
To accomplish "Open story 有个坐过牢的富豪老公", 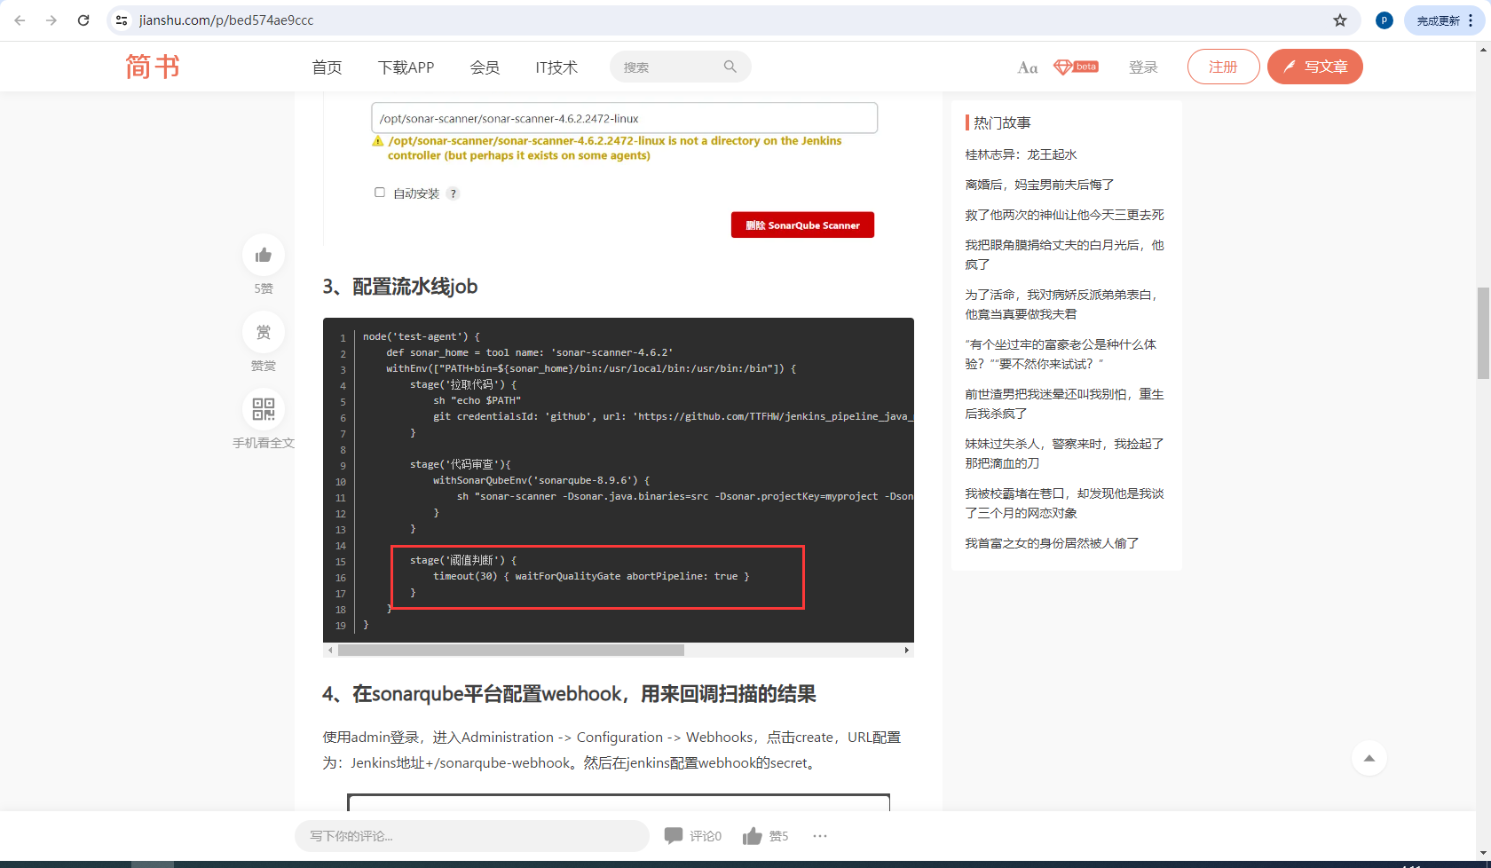I will 1061,354.
